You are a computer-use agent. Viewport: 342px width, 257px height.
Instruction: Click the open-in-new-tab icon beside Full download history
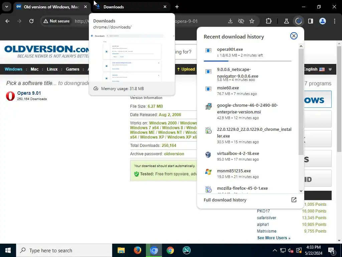click(294, 200)
